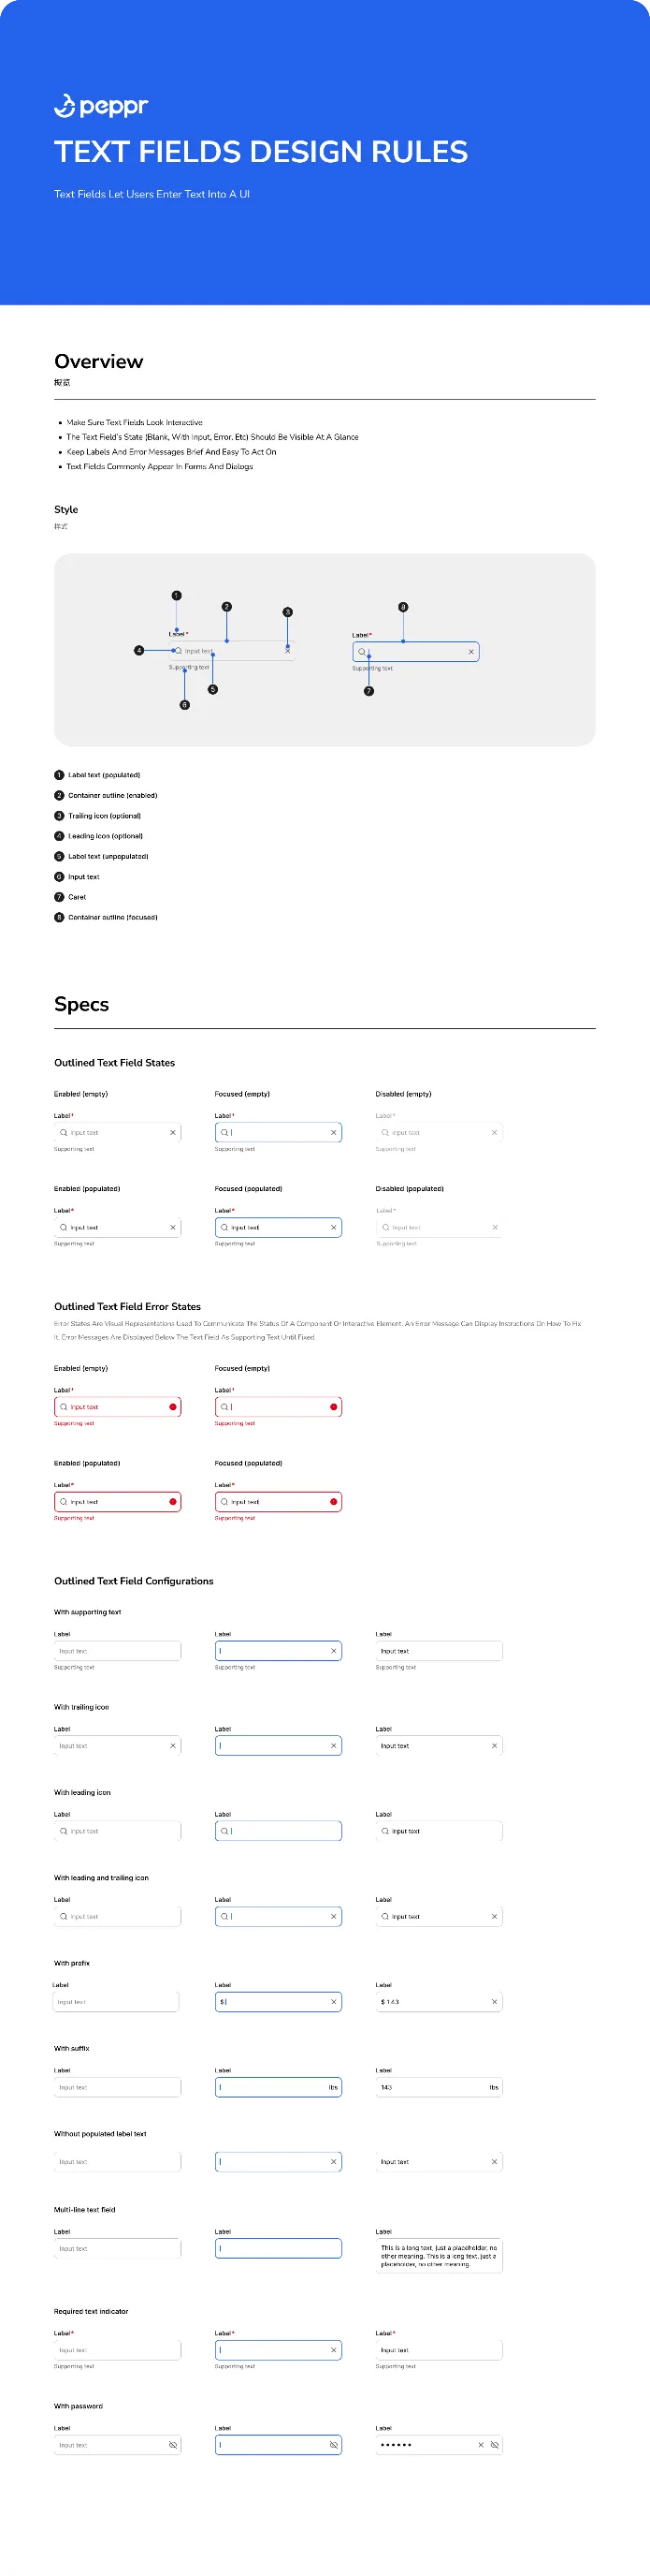Click the red error dot in the Focused (populated) error field

pos(334,1502)
